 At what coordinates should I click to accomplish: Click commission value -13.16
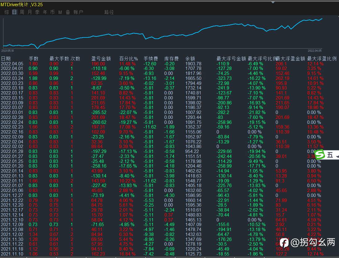pyautogui.click(x=150, y=78)
